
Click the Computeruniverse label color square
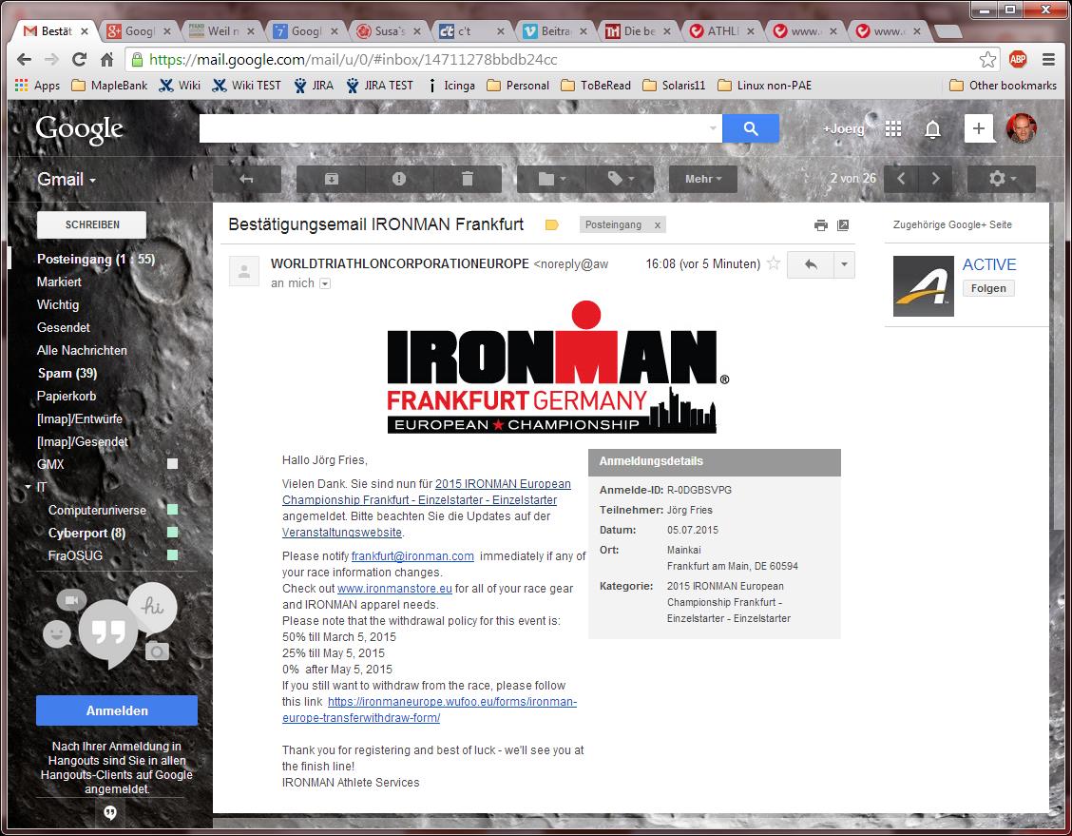click(172, 510)
